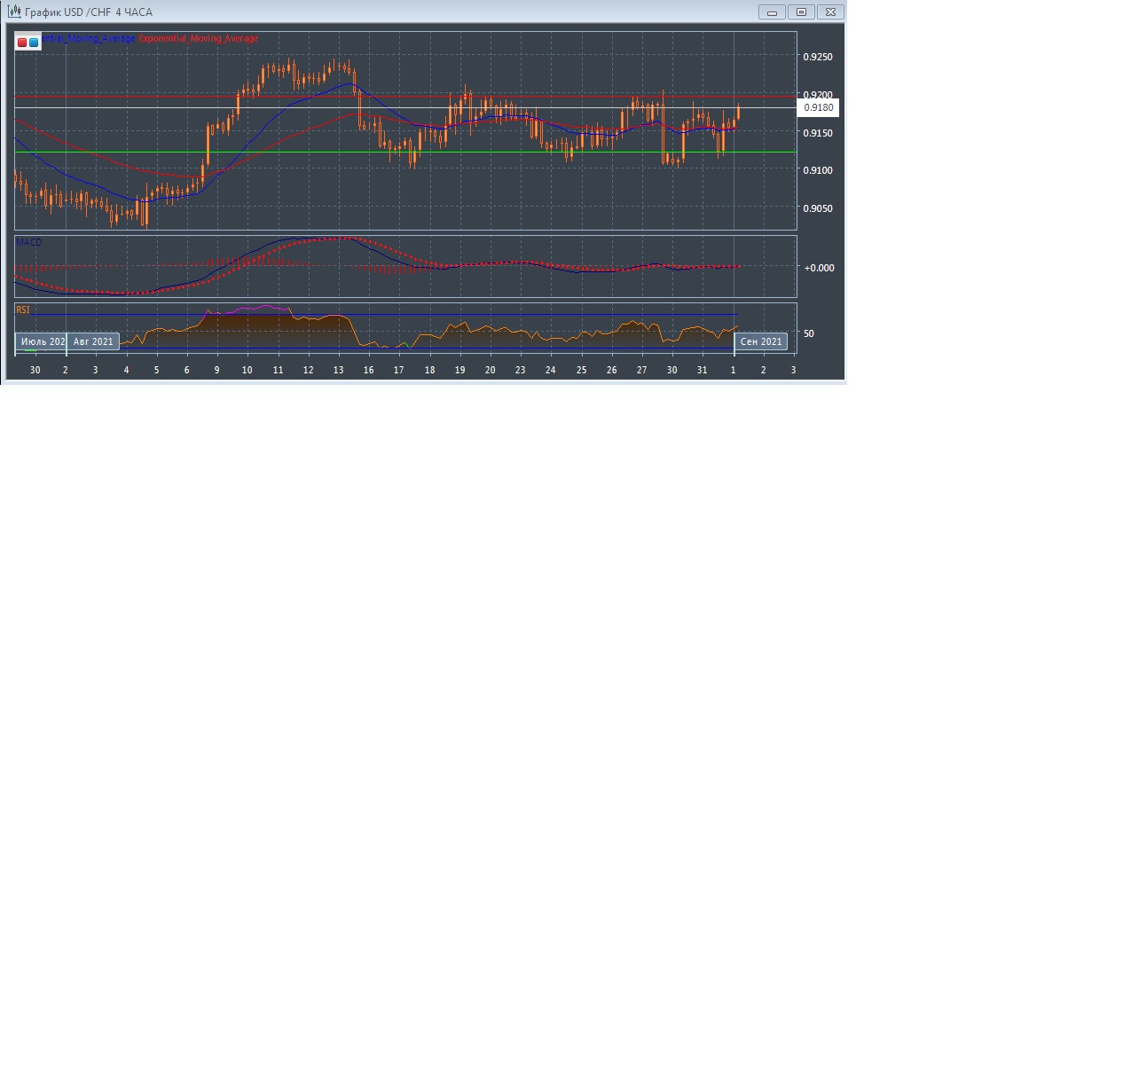Select the blue Moving_Average legend label
The height and width of the screenshot is (1089, 1123).
[89, 39]
